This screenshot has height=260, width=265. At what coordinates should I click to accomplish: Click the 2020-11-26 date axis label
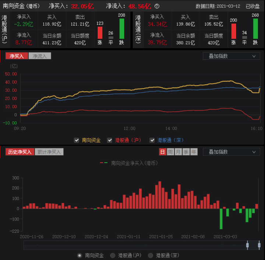click(x=32, y=237)
